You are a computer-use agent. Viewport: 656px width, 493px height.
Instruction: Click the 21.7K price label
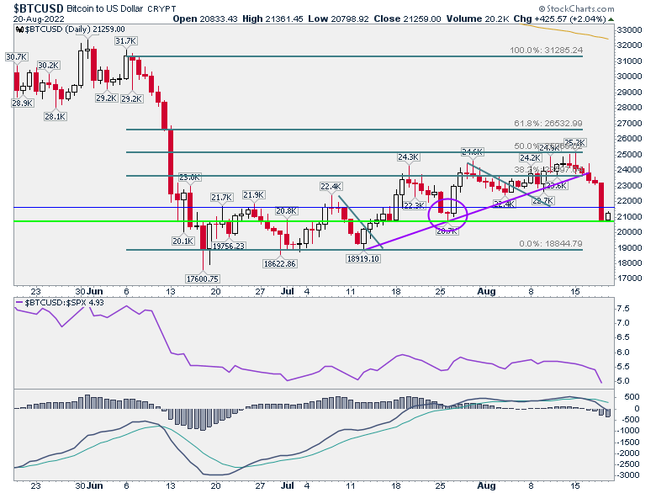point(222,198)
